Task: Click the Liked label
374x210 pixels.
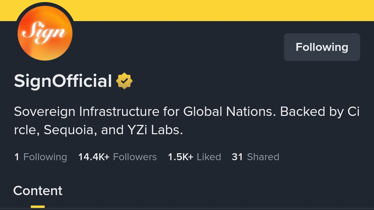Action: point(209,157)
